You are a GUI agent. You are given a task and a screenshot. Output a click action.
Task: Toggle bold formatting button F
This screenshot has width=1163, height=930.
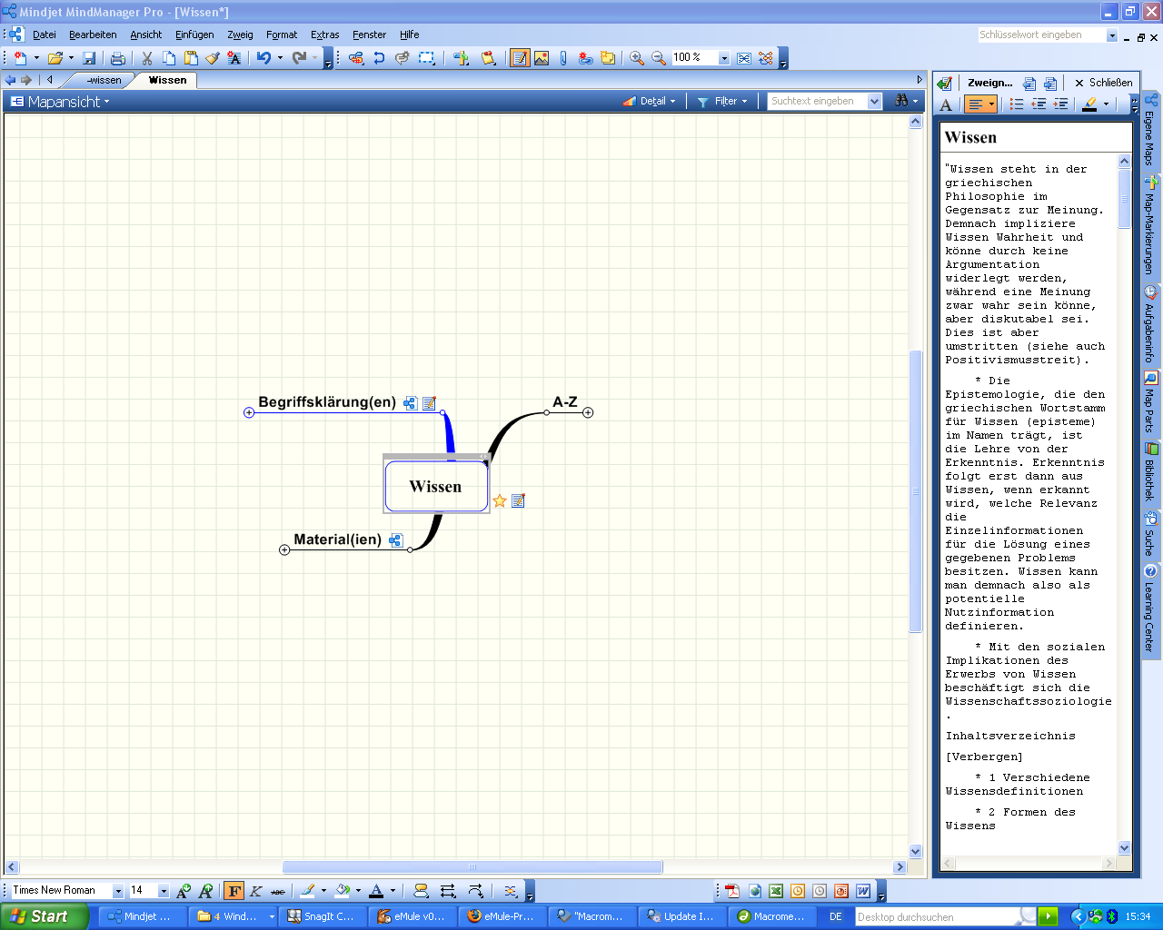point(234,891)
